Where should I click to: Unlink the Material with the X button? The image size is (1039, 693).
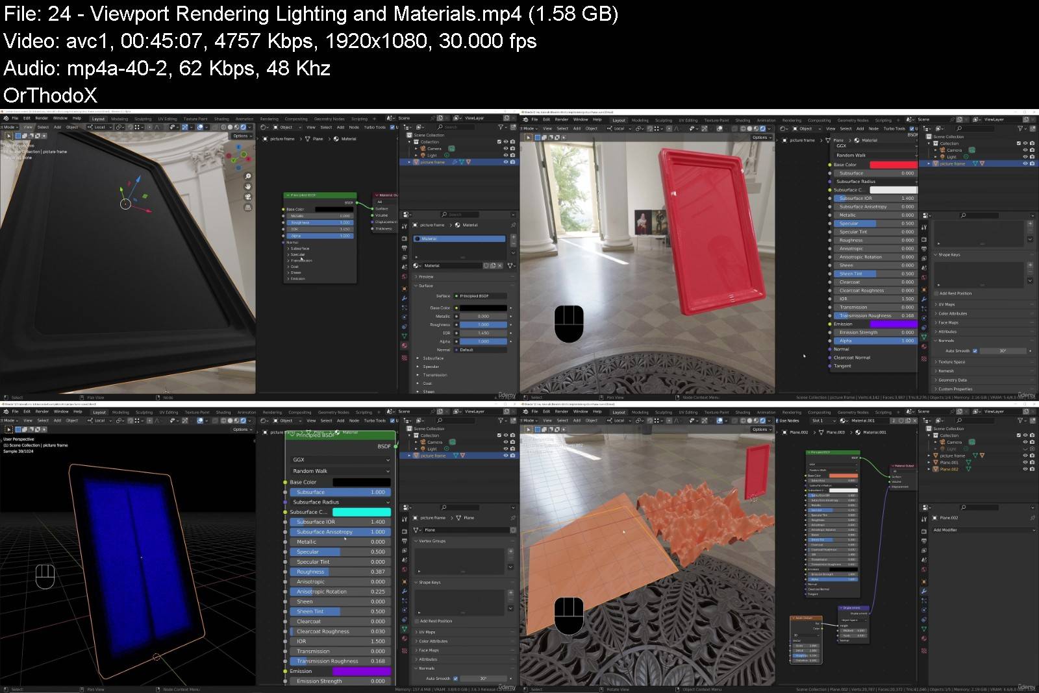(x=500, y=266)
